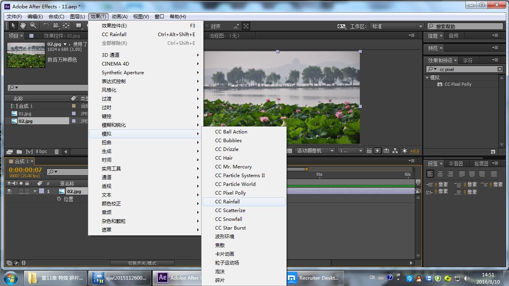Viewport: 509px width, 286px height.
Task: Toggle the snap bounding-box icon beside 对齐
Action: click(x=246, y=26)
